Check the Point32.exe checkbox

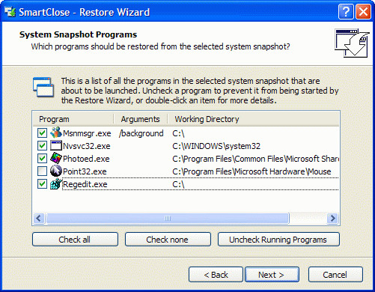point(42,171)
